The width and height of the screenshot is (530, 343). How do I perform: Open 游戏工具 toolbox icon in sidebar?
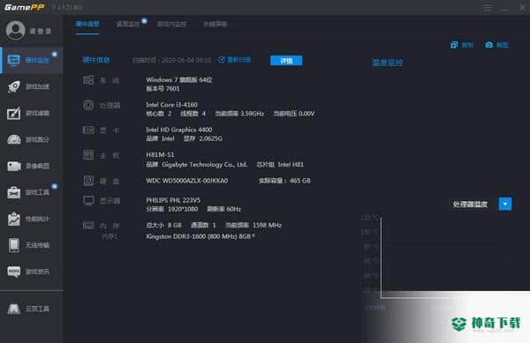[x=14, y=192]
